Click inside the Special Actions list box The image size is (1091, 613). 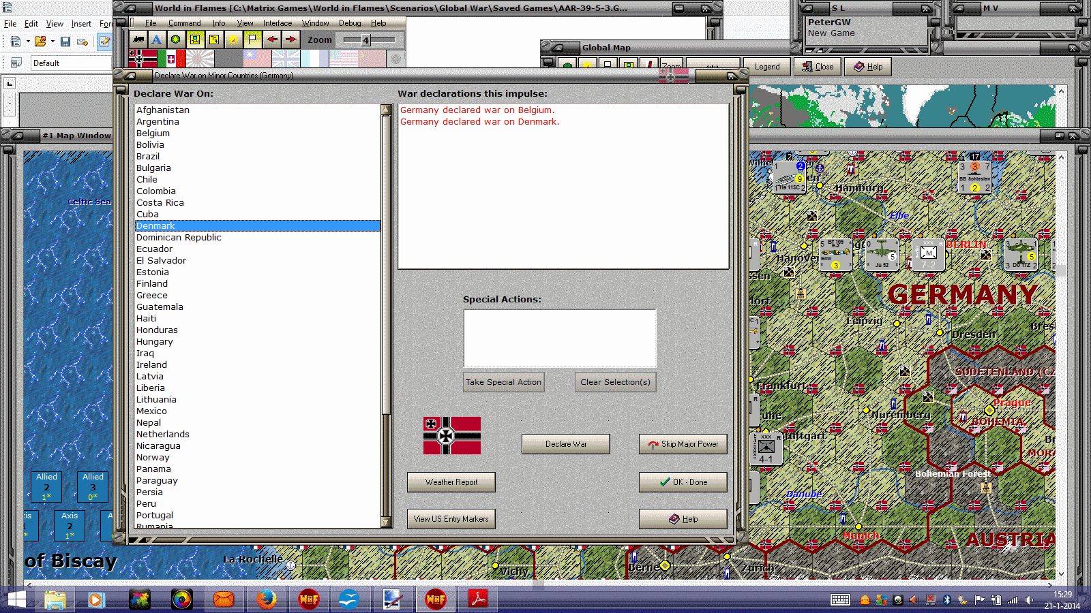click(560, 339)
